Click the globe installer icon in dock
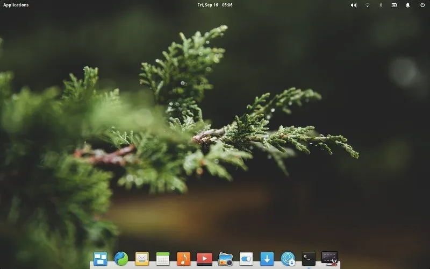The image size is (430, 269). click(288, 259)
